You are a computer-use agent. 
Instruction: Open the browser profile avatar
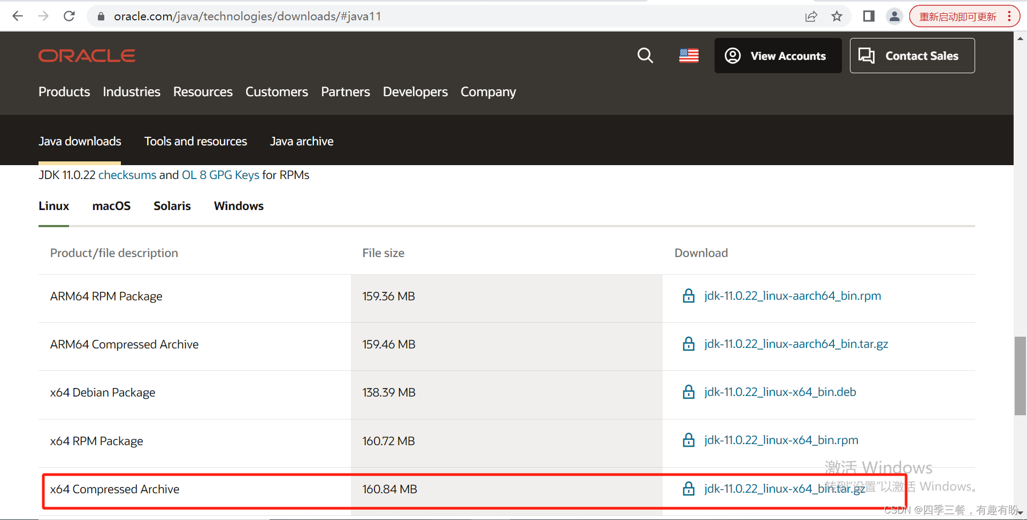click(894, 17)
